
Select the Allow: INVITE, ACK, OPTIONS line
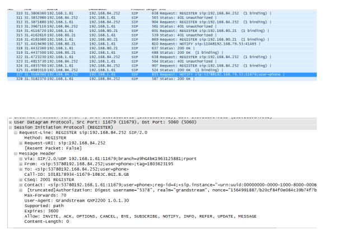140,216
